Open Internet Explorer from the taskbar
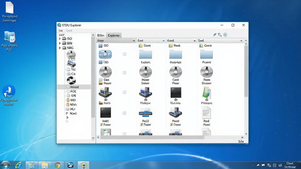 19,165
